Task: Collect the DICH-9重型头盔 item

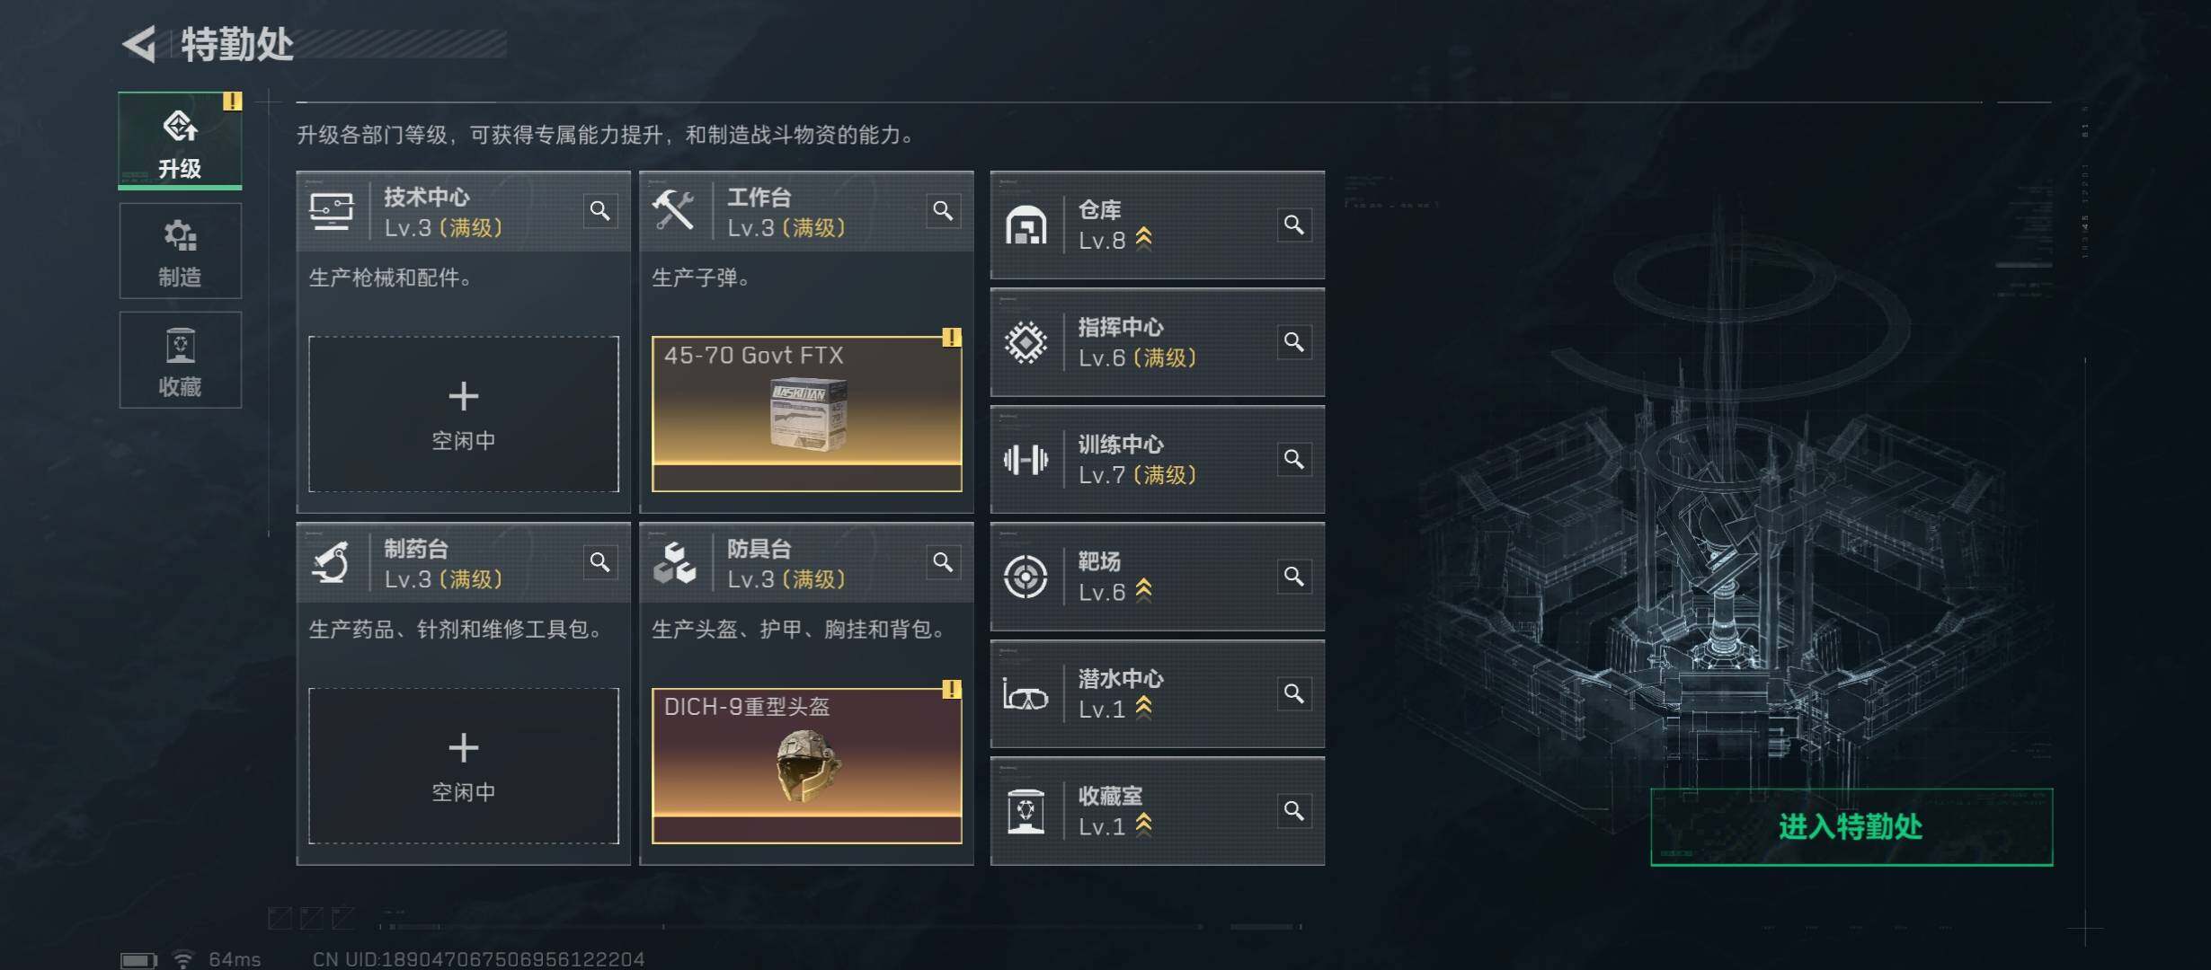Action: click(807, 766)
